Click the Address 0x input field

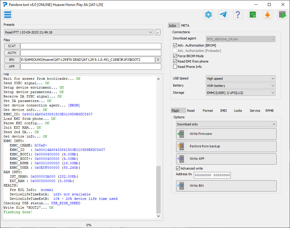pos(212,175)
